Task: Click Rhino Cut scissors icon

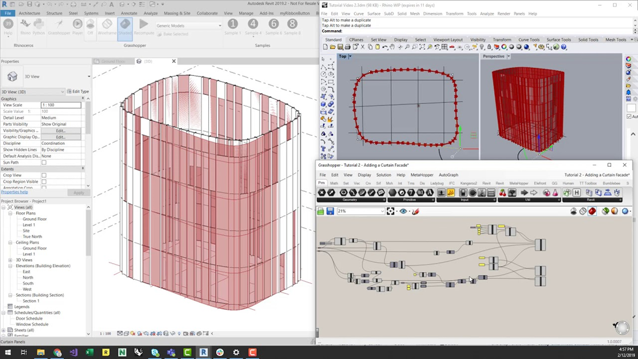Action: 362,47
